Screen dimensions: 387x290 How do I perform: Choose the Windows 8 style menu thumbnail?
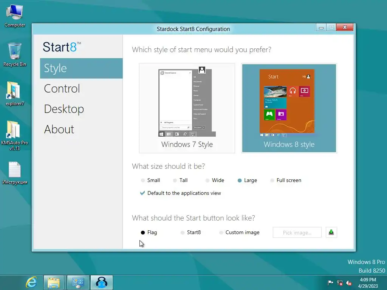pyautogui.click(x=289, y=108)
